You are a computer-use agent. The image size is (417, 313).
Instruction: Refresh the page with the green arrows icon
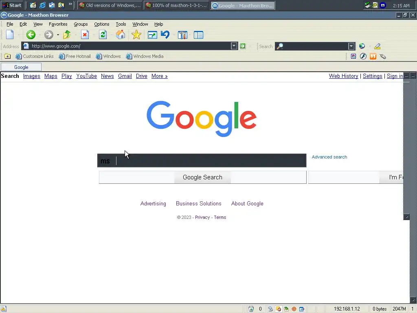pos(103,35)
